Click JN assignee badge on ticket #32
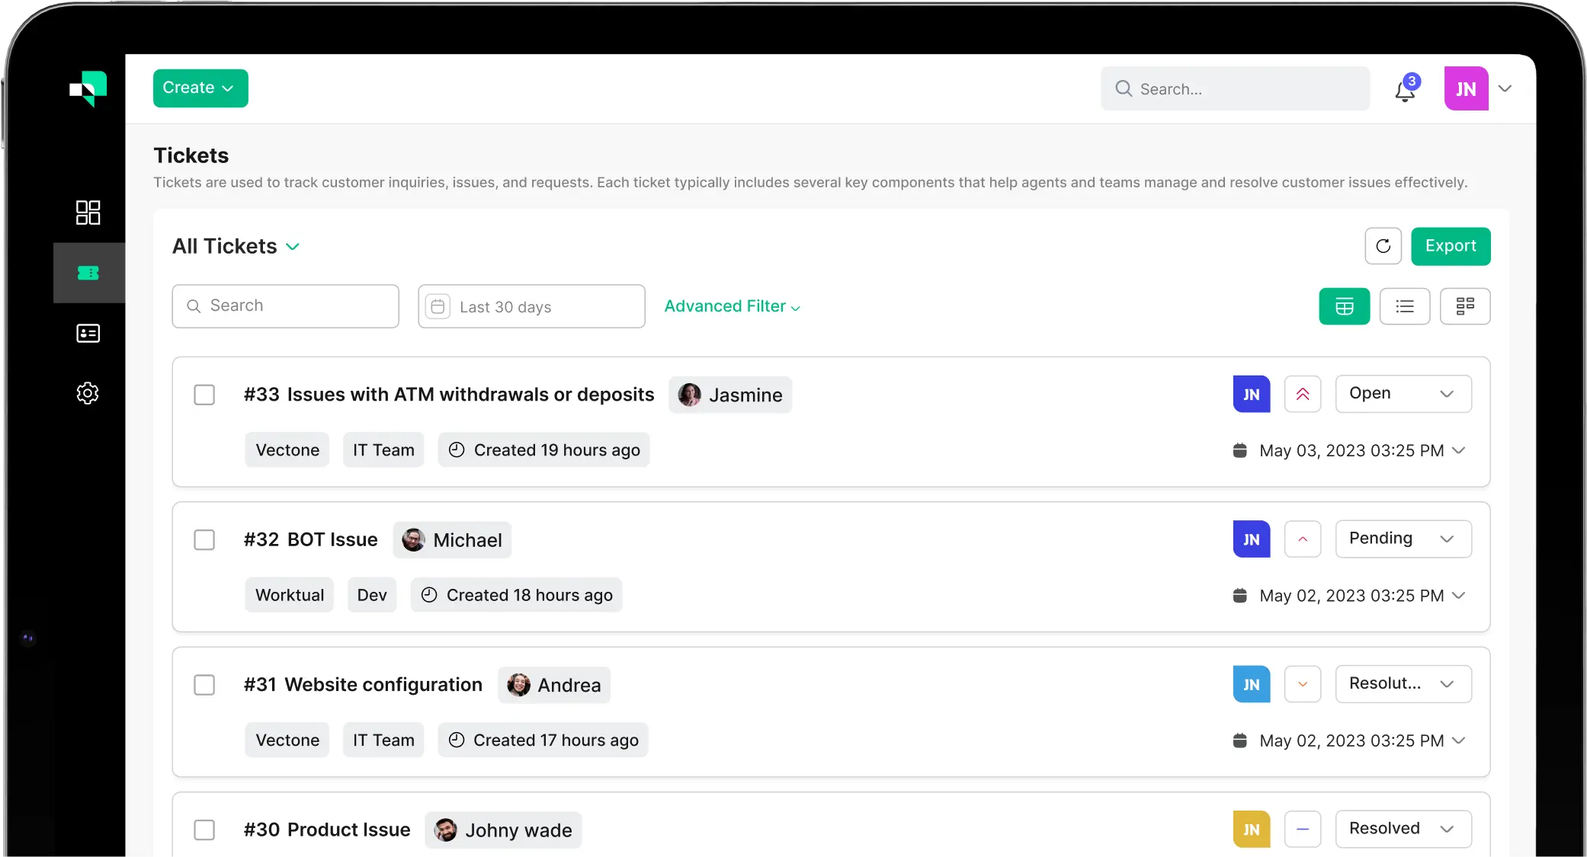 tap(1252, 539)
